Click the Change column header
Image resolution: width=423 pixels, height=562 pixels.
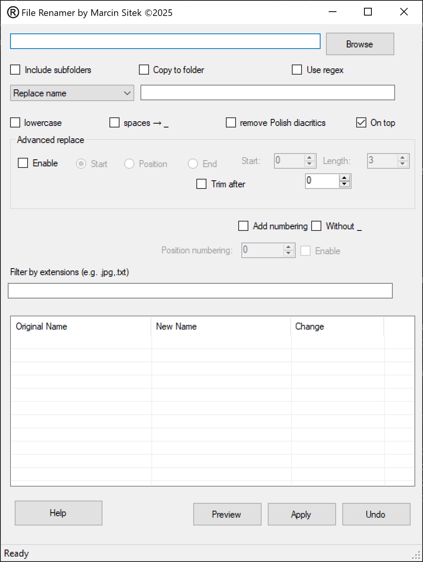pos(338,326)
